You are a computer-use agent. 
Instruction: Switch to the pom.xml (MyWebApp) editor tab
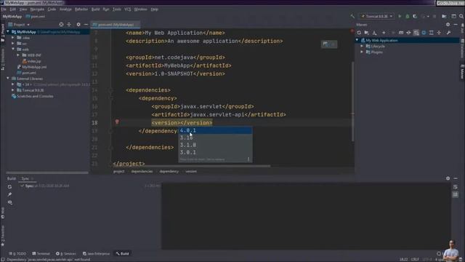coord(115,25)
